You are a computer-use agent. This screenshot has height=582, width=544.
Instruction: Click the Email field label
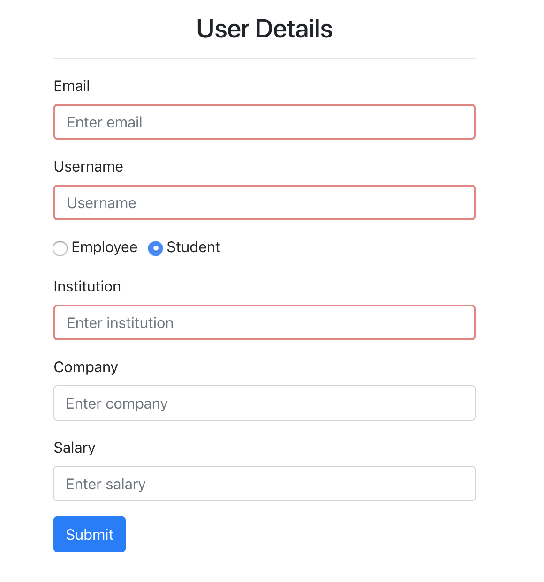pos(71,86)
